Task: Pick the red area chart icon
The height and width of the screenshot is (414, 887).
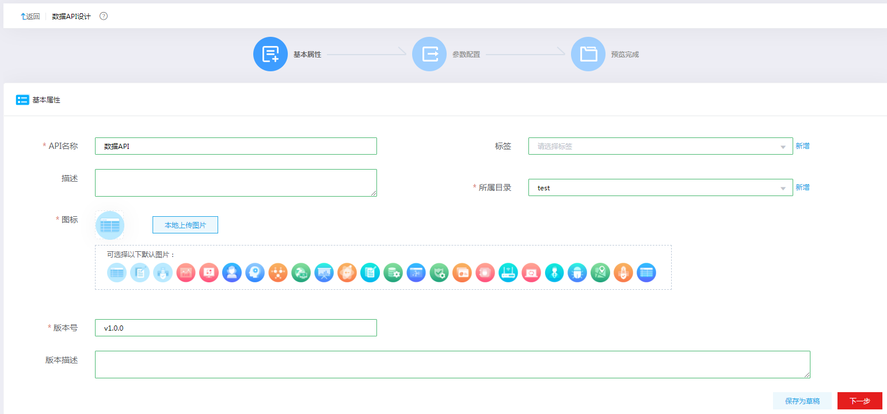Action: coord(186,273)
